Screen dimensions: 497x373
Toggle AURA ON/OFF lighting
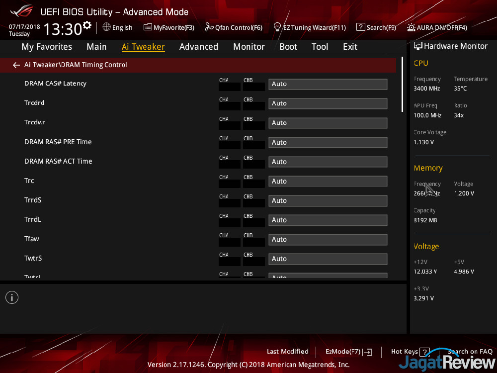pyautogui.click(x=411, y=27)
